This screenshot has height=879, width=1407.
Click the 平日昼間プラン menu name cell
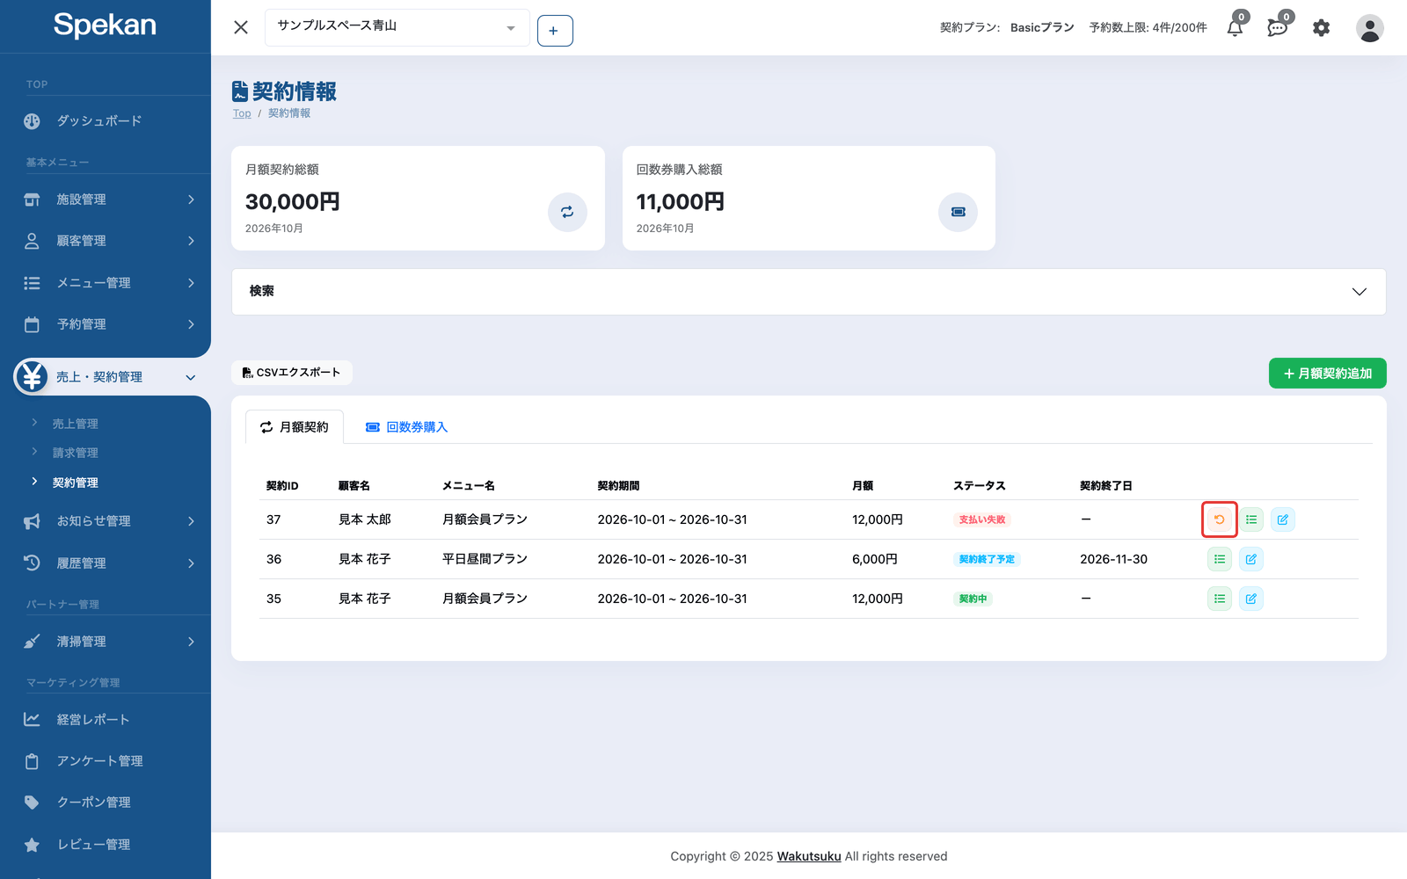pyautogui.click(x=485, y=559)
